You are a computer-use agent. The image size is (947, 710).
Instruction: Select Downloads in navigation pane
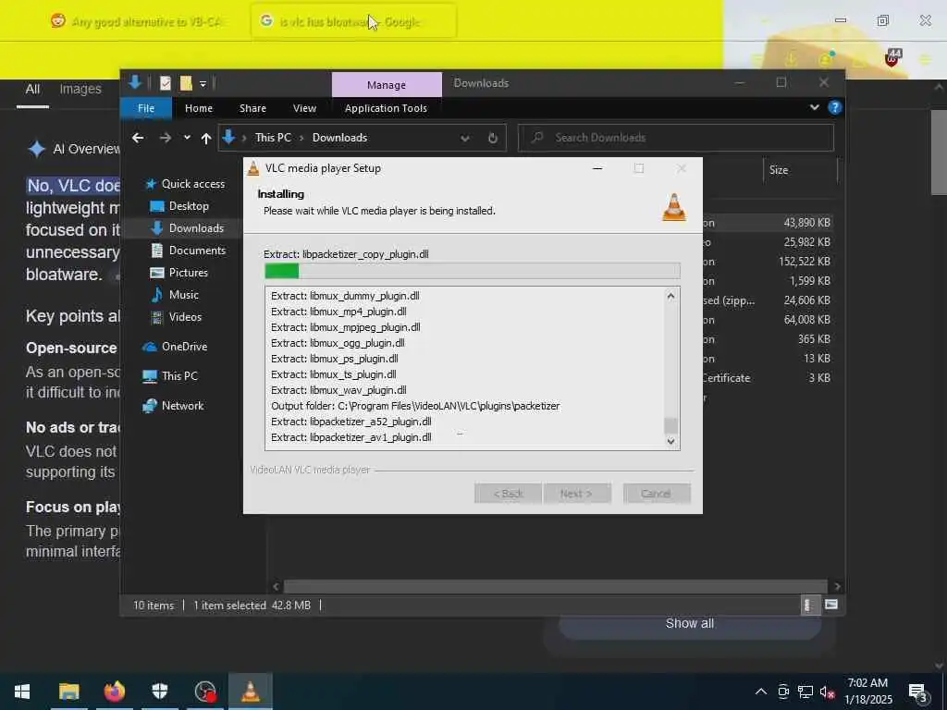tap(196, 228)
